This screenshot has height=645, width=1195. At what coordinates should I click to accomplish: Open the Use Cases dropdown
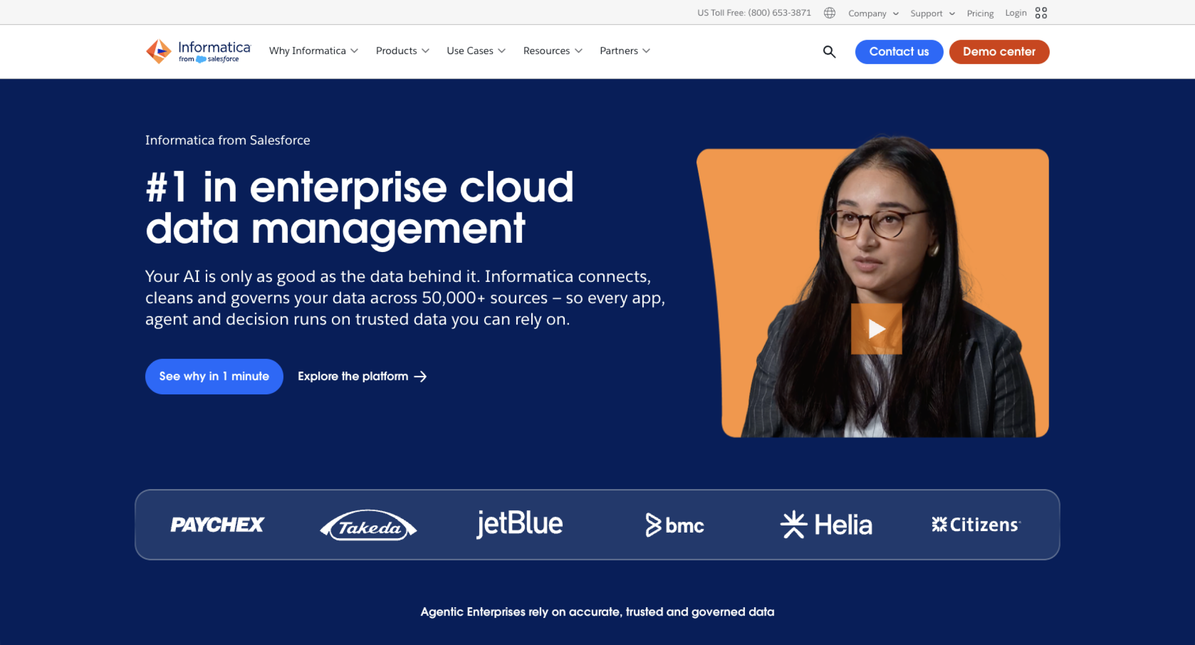click(476, 50)
